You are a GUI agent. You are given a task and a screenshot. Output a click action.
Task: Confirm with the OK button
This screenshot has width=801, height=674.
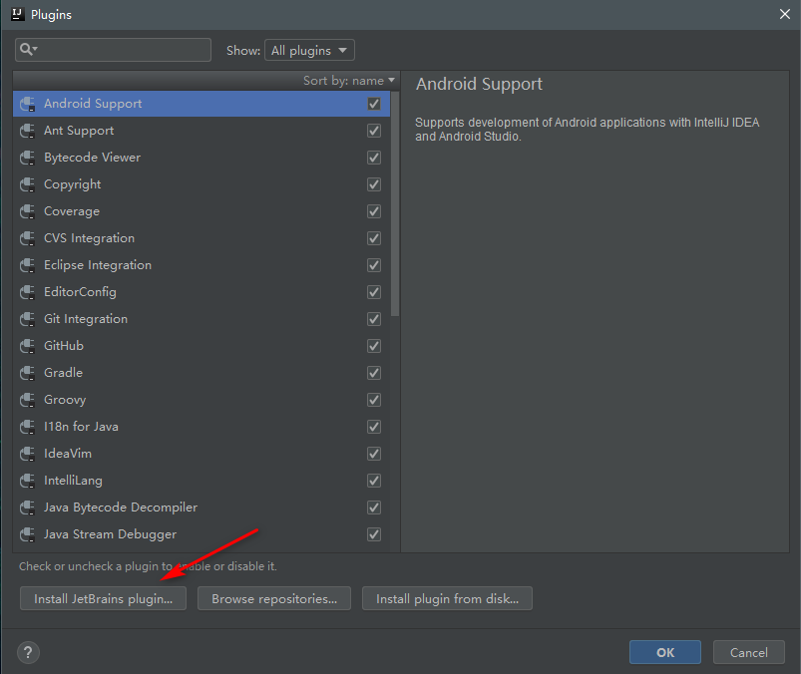coord(665,652)
